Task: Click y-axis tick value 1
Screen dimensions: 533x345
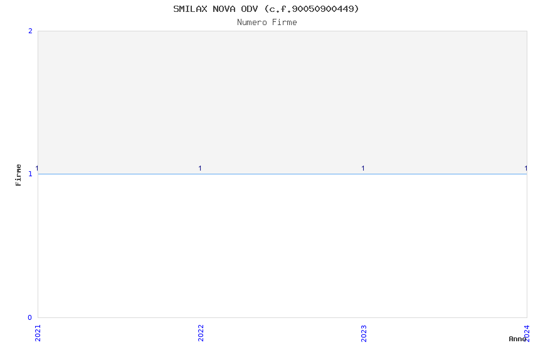Action: point(30,174)
